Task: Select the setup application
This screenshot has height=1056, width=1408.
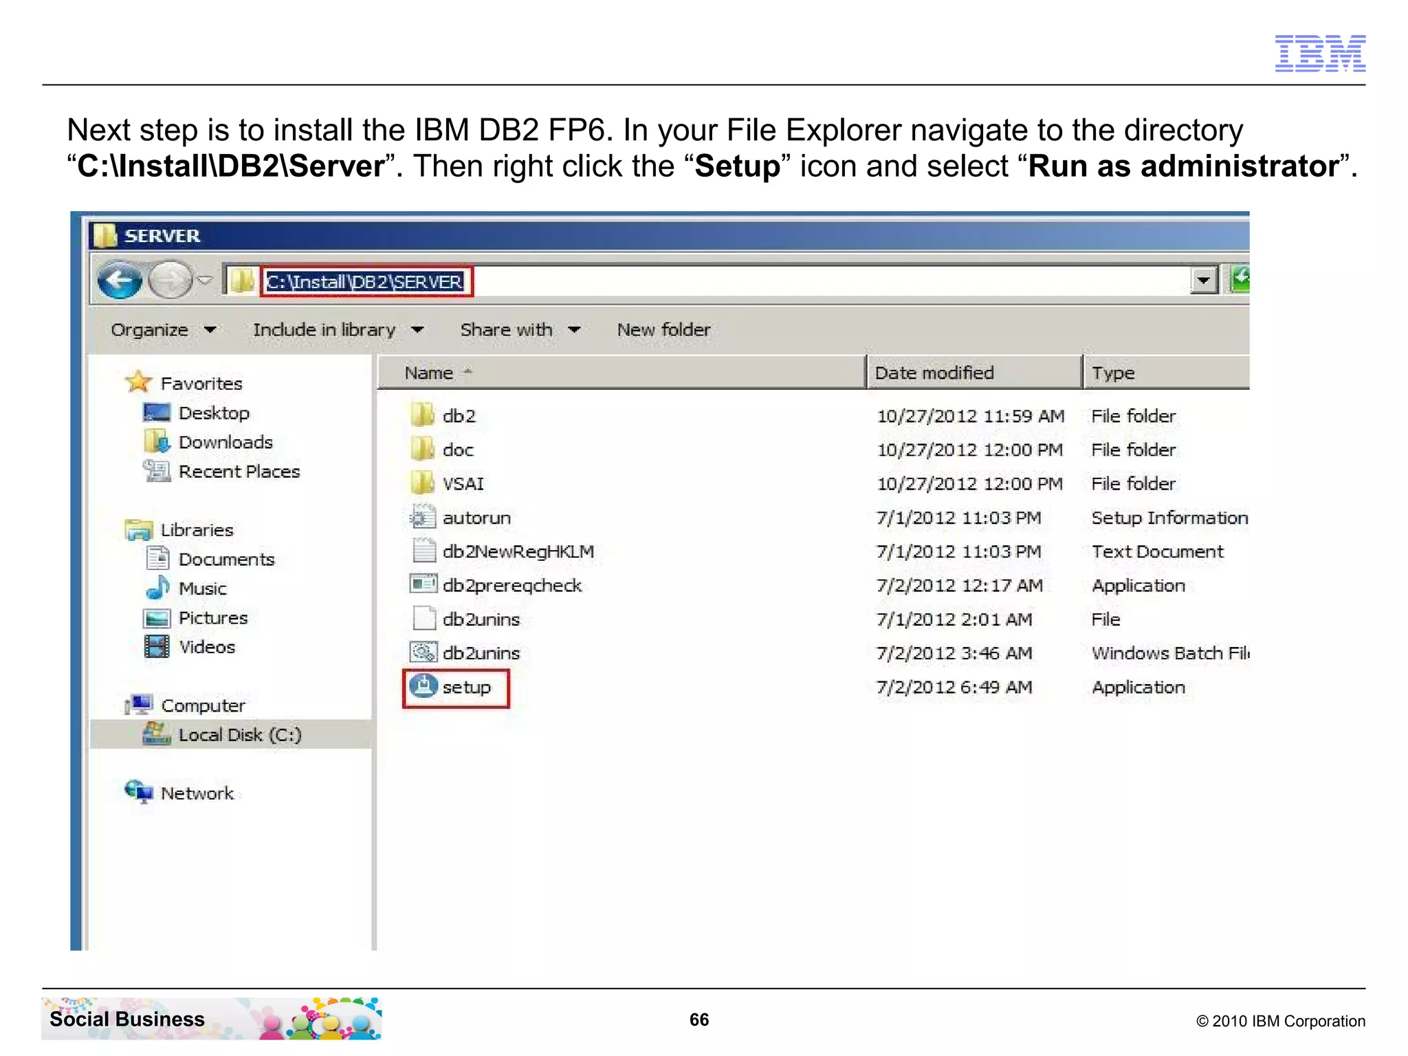Action: (466, 687)
